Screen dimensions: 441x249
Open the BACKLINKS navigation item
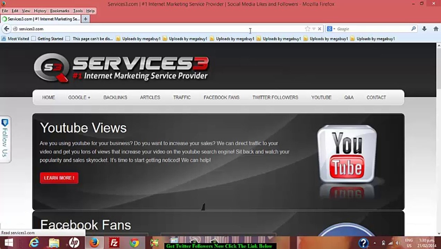coord(115,98)
